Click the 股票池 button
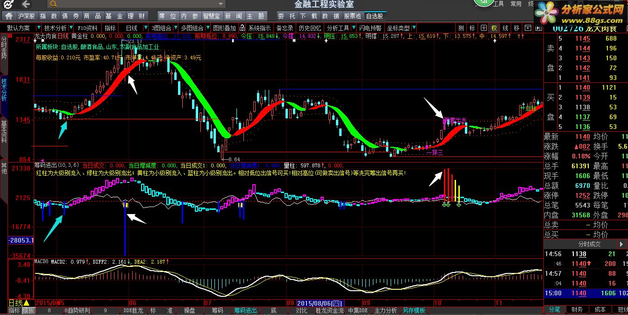The width and height of the screenshot is (628, 315). [353, 16]
